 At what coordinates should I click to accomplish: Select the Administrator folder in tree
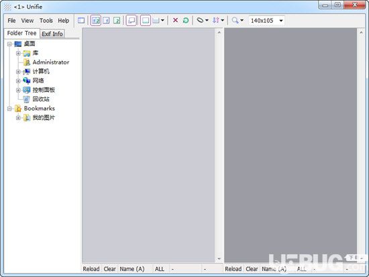[x=51, y=62]
